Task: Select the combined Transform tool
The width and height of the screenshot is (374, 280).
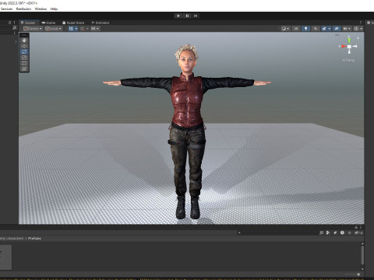Action: [24, 68]
